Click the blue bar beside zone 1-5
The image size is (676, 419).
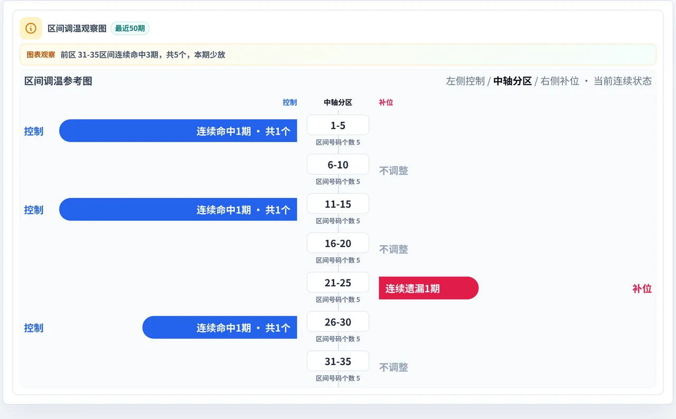178,131
